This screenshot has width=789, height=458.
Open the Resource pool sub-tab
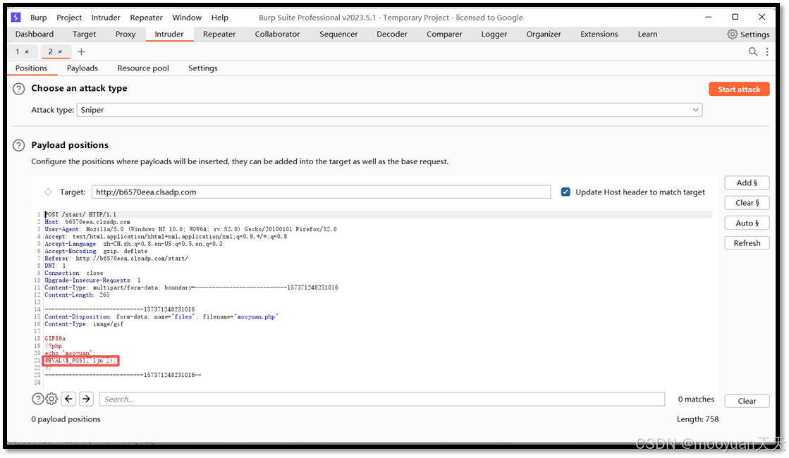[x=143, y=68]
